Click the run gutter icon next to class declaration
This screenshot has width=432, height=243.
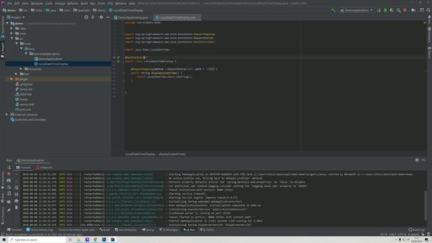click(x=118, y=61)
